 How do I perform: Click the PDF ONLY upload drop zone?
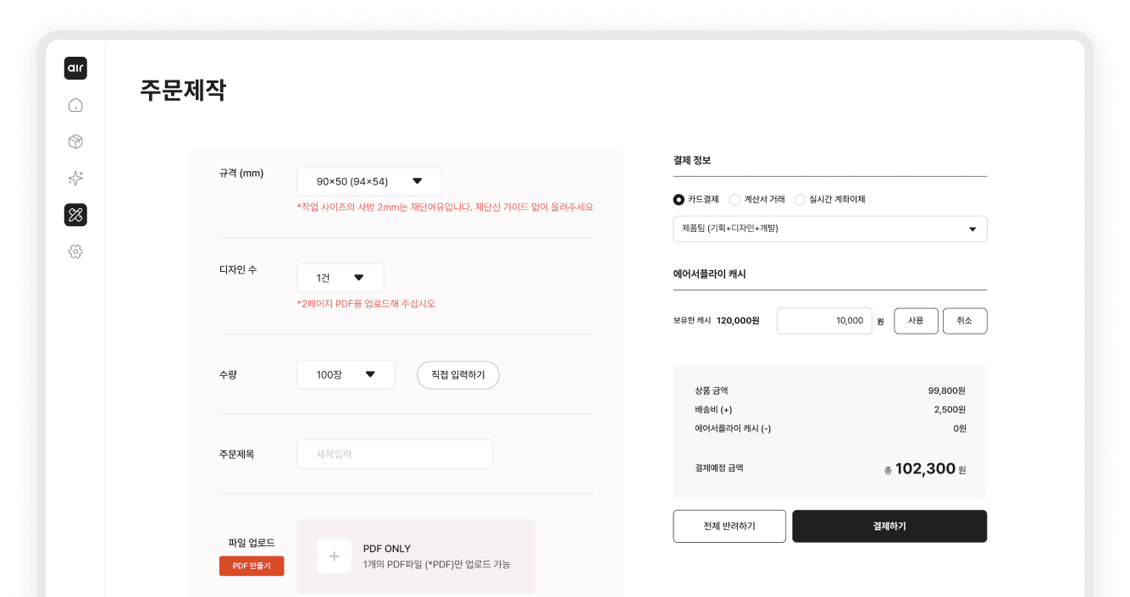[x=416, y=556]
